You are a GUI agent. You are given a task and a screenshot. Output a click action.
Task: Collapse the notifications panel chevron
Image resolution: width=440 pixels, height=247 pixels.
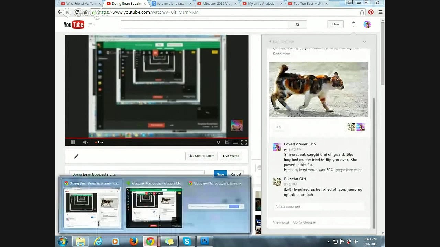click(364, 42)
